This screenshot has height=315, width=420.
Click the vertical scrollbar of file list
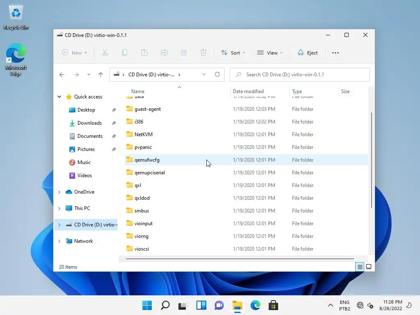(x=372, y=160)
